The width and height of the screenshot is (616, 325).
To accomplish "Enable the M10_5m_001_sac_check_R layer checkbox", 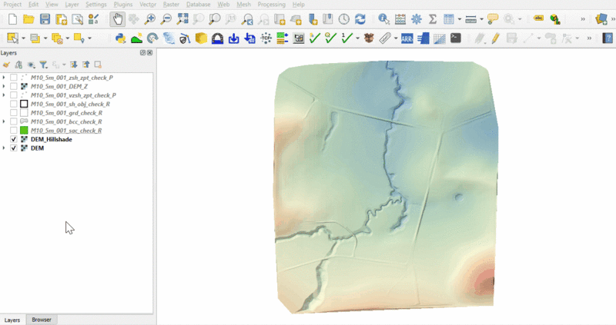I will [x=14, y=131].
